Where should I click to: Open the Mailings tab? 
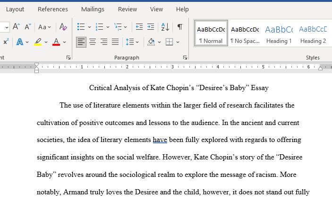tap(93, 9)
